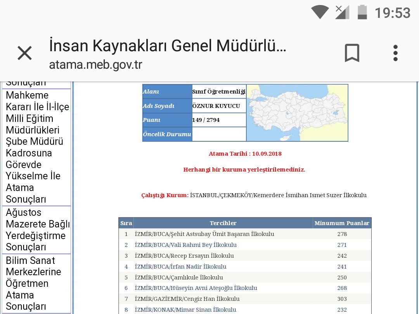The image size is (419, 314).
Task: Tap the battery status icon
Action: pos(362,12)
